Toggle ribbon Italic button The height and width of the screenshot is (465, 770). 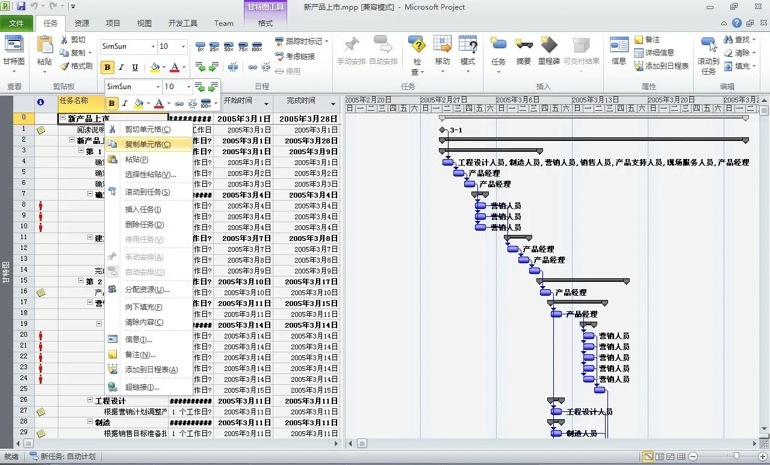pos(121,67)
